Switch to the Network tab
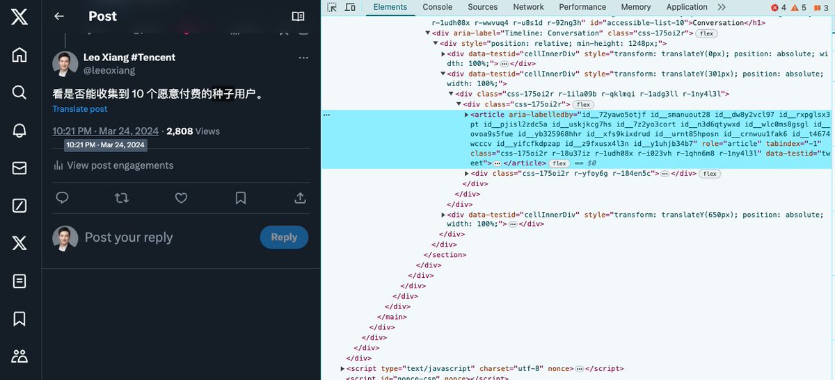The height and width of the screenshot is (380, 835). pyautogui.click(x=529, y=7)
